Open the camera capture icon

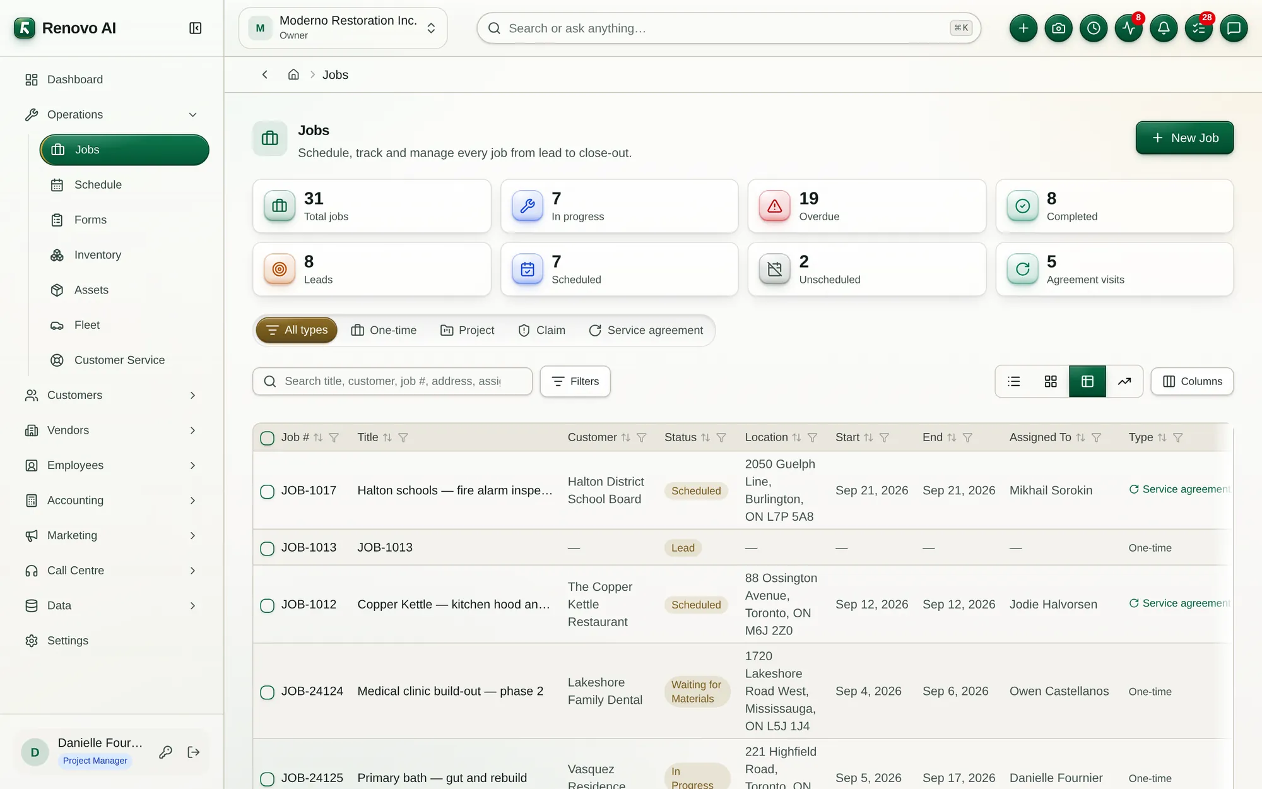coord(1058,28)
